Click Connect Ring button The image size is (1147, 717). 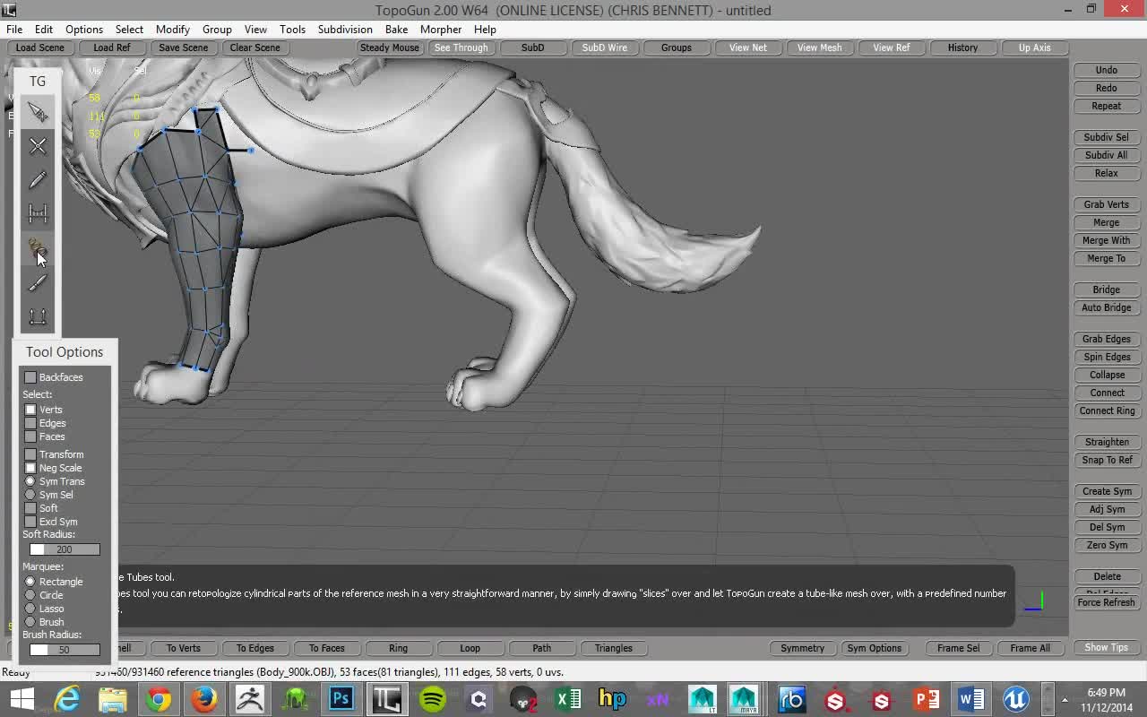[x=1107, y=410]
